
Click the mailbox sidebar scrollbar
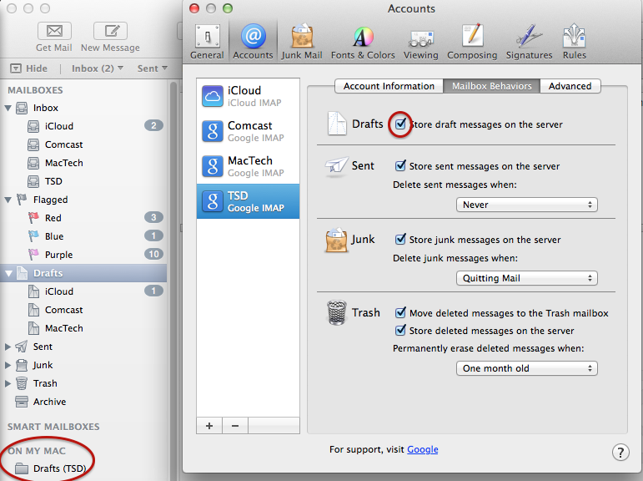pyautogui.click(x=173, y=279)
